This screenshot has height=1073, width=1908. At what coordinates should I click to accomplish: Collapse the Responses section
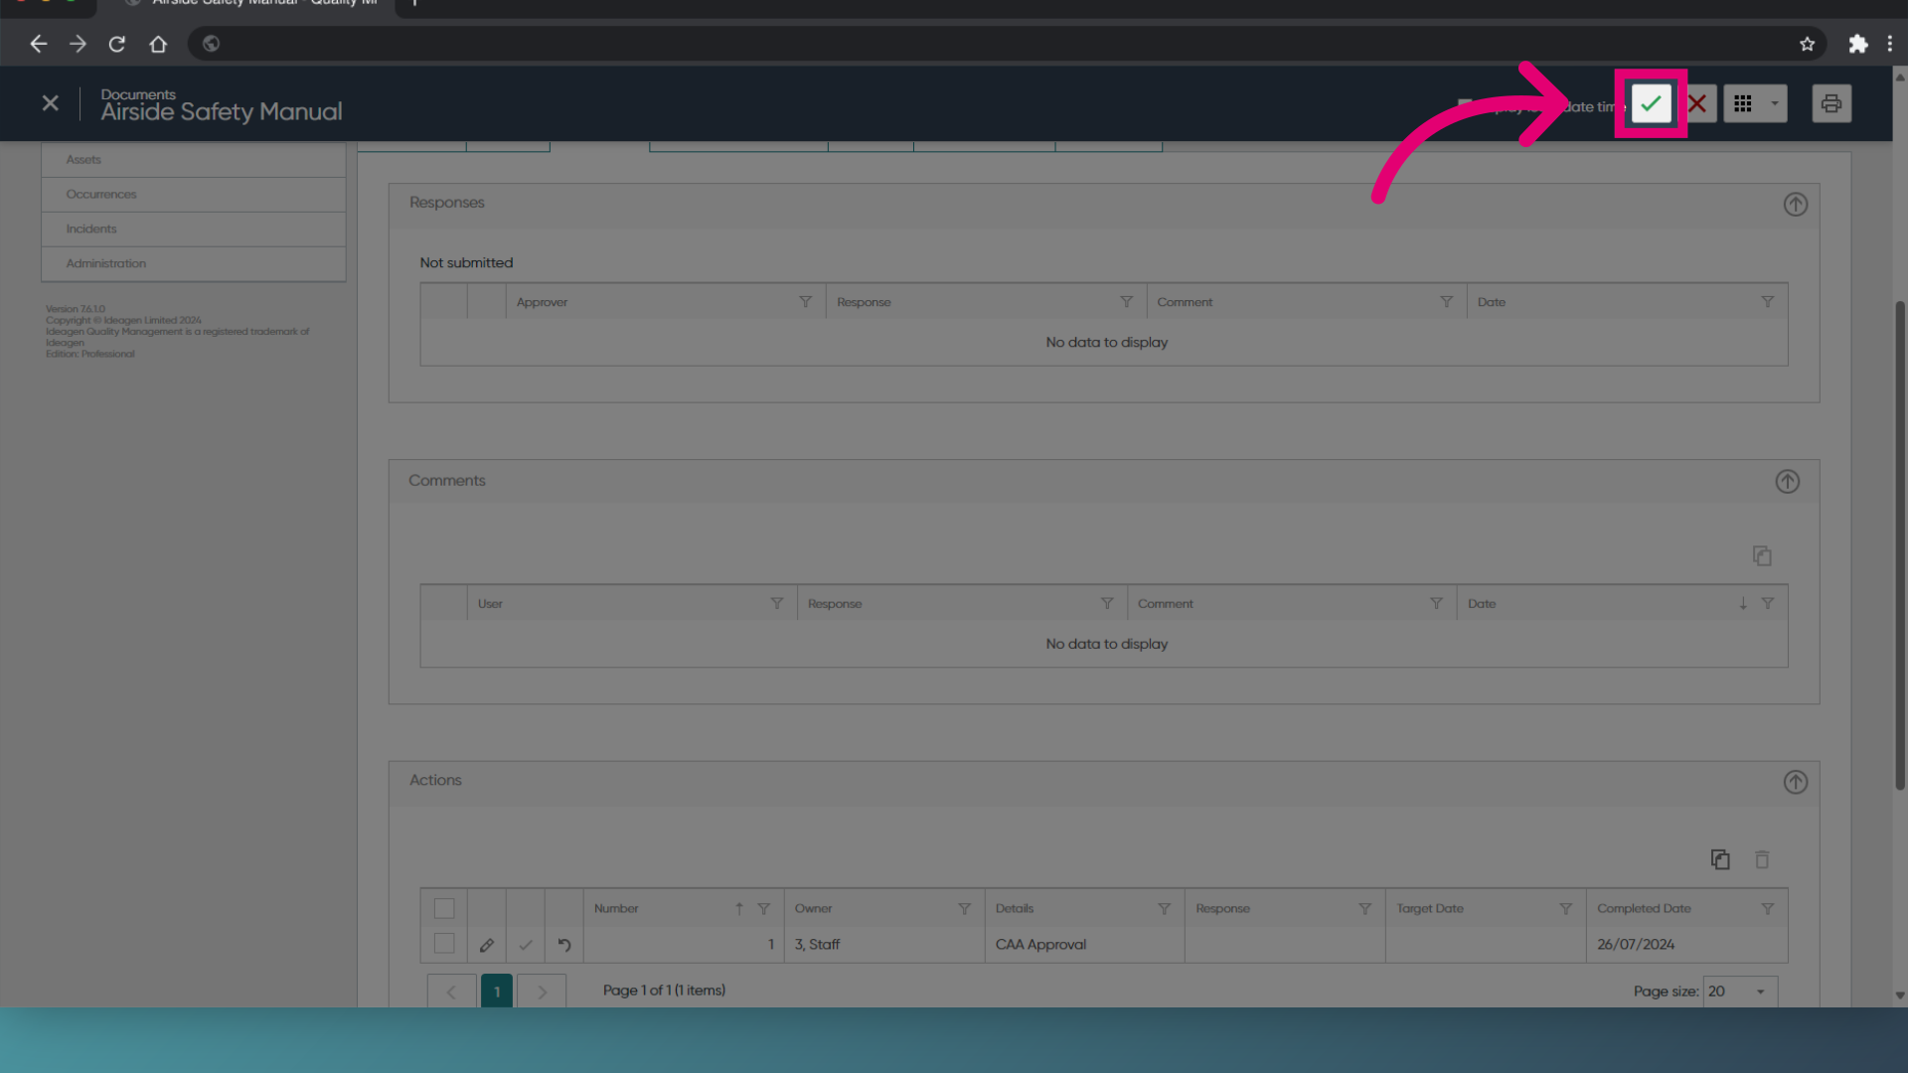click(1795, 205)
